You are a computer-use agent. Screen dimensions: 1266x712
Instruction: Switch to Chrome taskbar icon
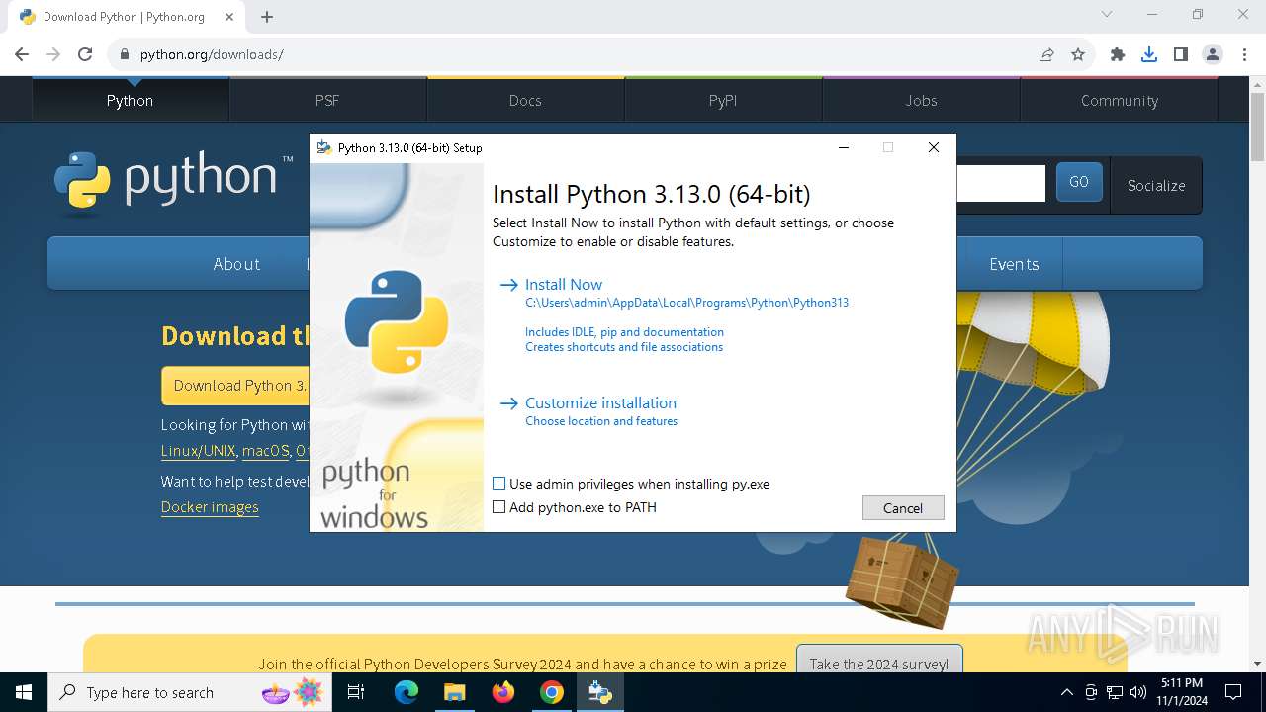(552, 692)
